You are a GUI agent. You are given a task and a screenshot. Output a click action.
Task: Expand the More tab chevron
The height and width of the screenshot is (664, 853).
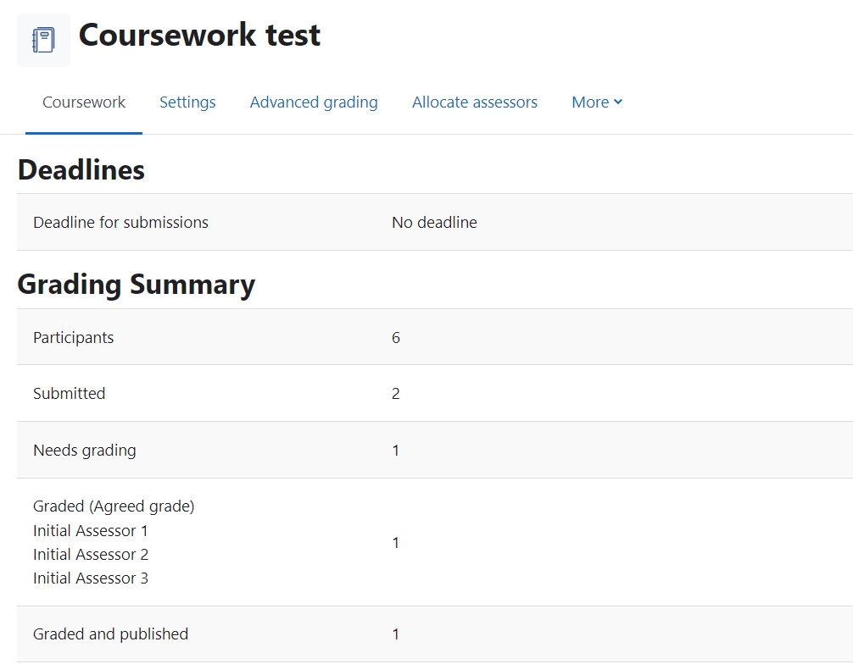pos(618,102)
